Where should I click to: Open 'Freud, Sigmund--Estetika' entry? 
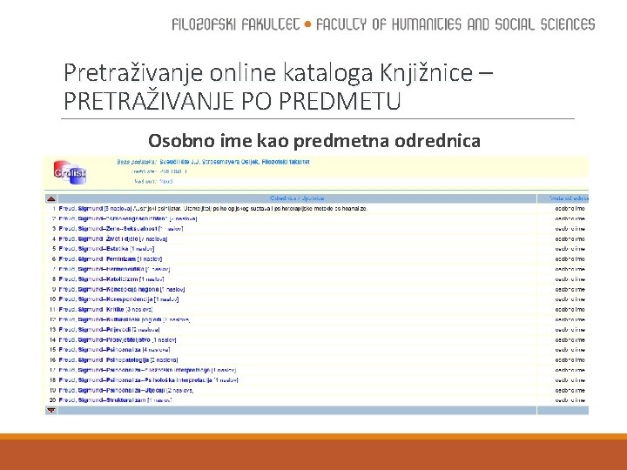click(106, 249)
